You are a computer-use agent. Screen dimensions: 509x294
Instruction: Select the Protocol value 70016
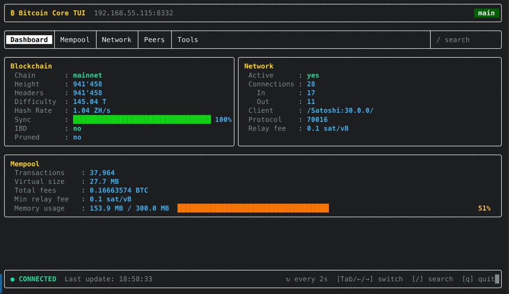pyautogui.click(x=317, y=119)
